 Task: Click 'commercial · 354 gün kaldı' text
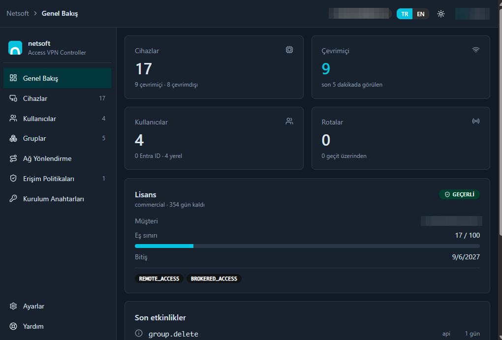click(x=170, y=205)
